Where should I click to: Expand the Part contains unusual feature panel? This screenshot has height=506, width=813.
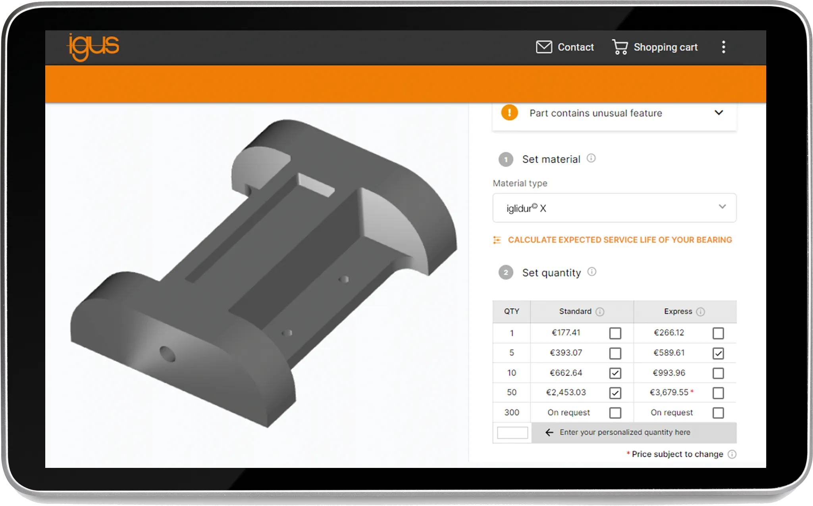click(719, 113)
